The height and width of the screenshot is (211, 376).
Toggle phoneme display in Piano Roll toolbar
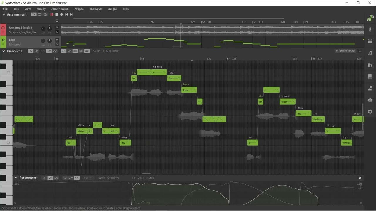[81, 51]
